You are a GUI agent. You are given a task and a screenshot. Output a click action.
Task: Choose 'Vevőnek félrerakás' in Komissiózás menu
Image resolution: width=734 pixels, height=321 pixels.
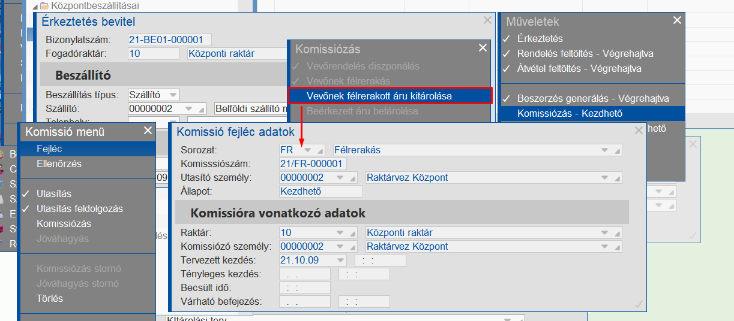coord(348,81)
